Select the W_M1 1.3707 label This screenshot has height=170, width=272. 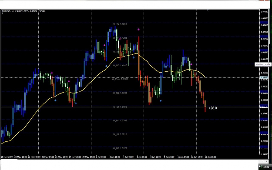tap(120, 120)
